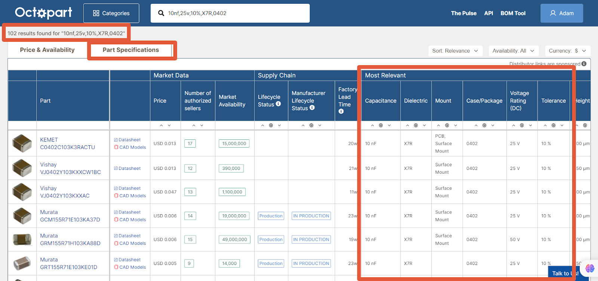Open Dielectric column filter
The image size is (598, 281).
point(416,125)
